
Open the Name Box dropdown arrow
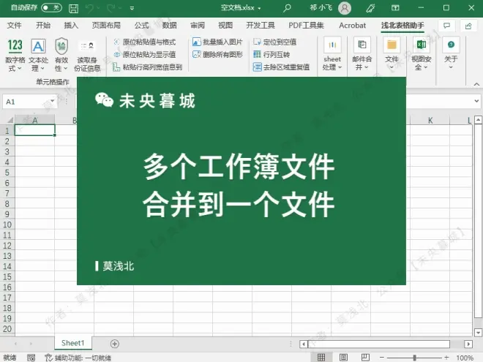[x=53, y=101]
